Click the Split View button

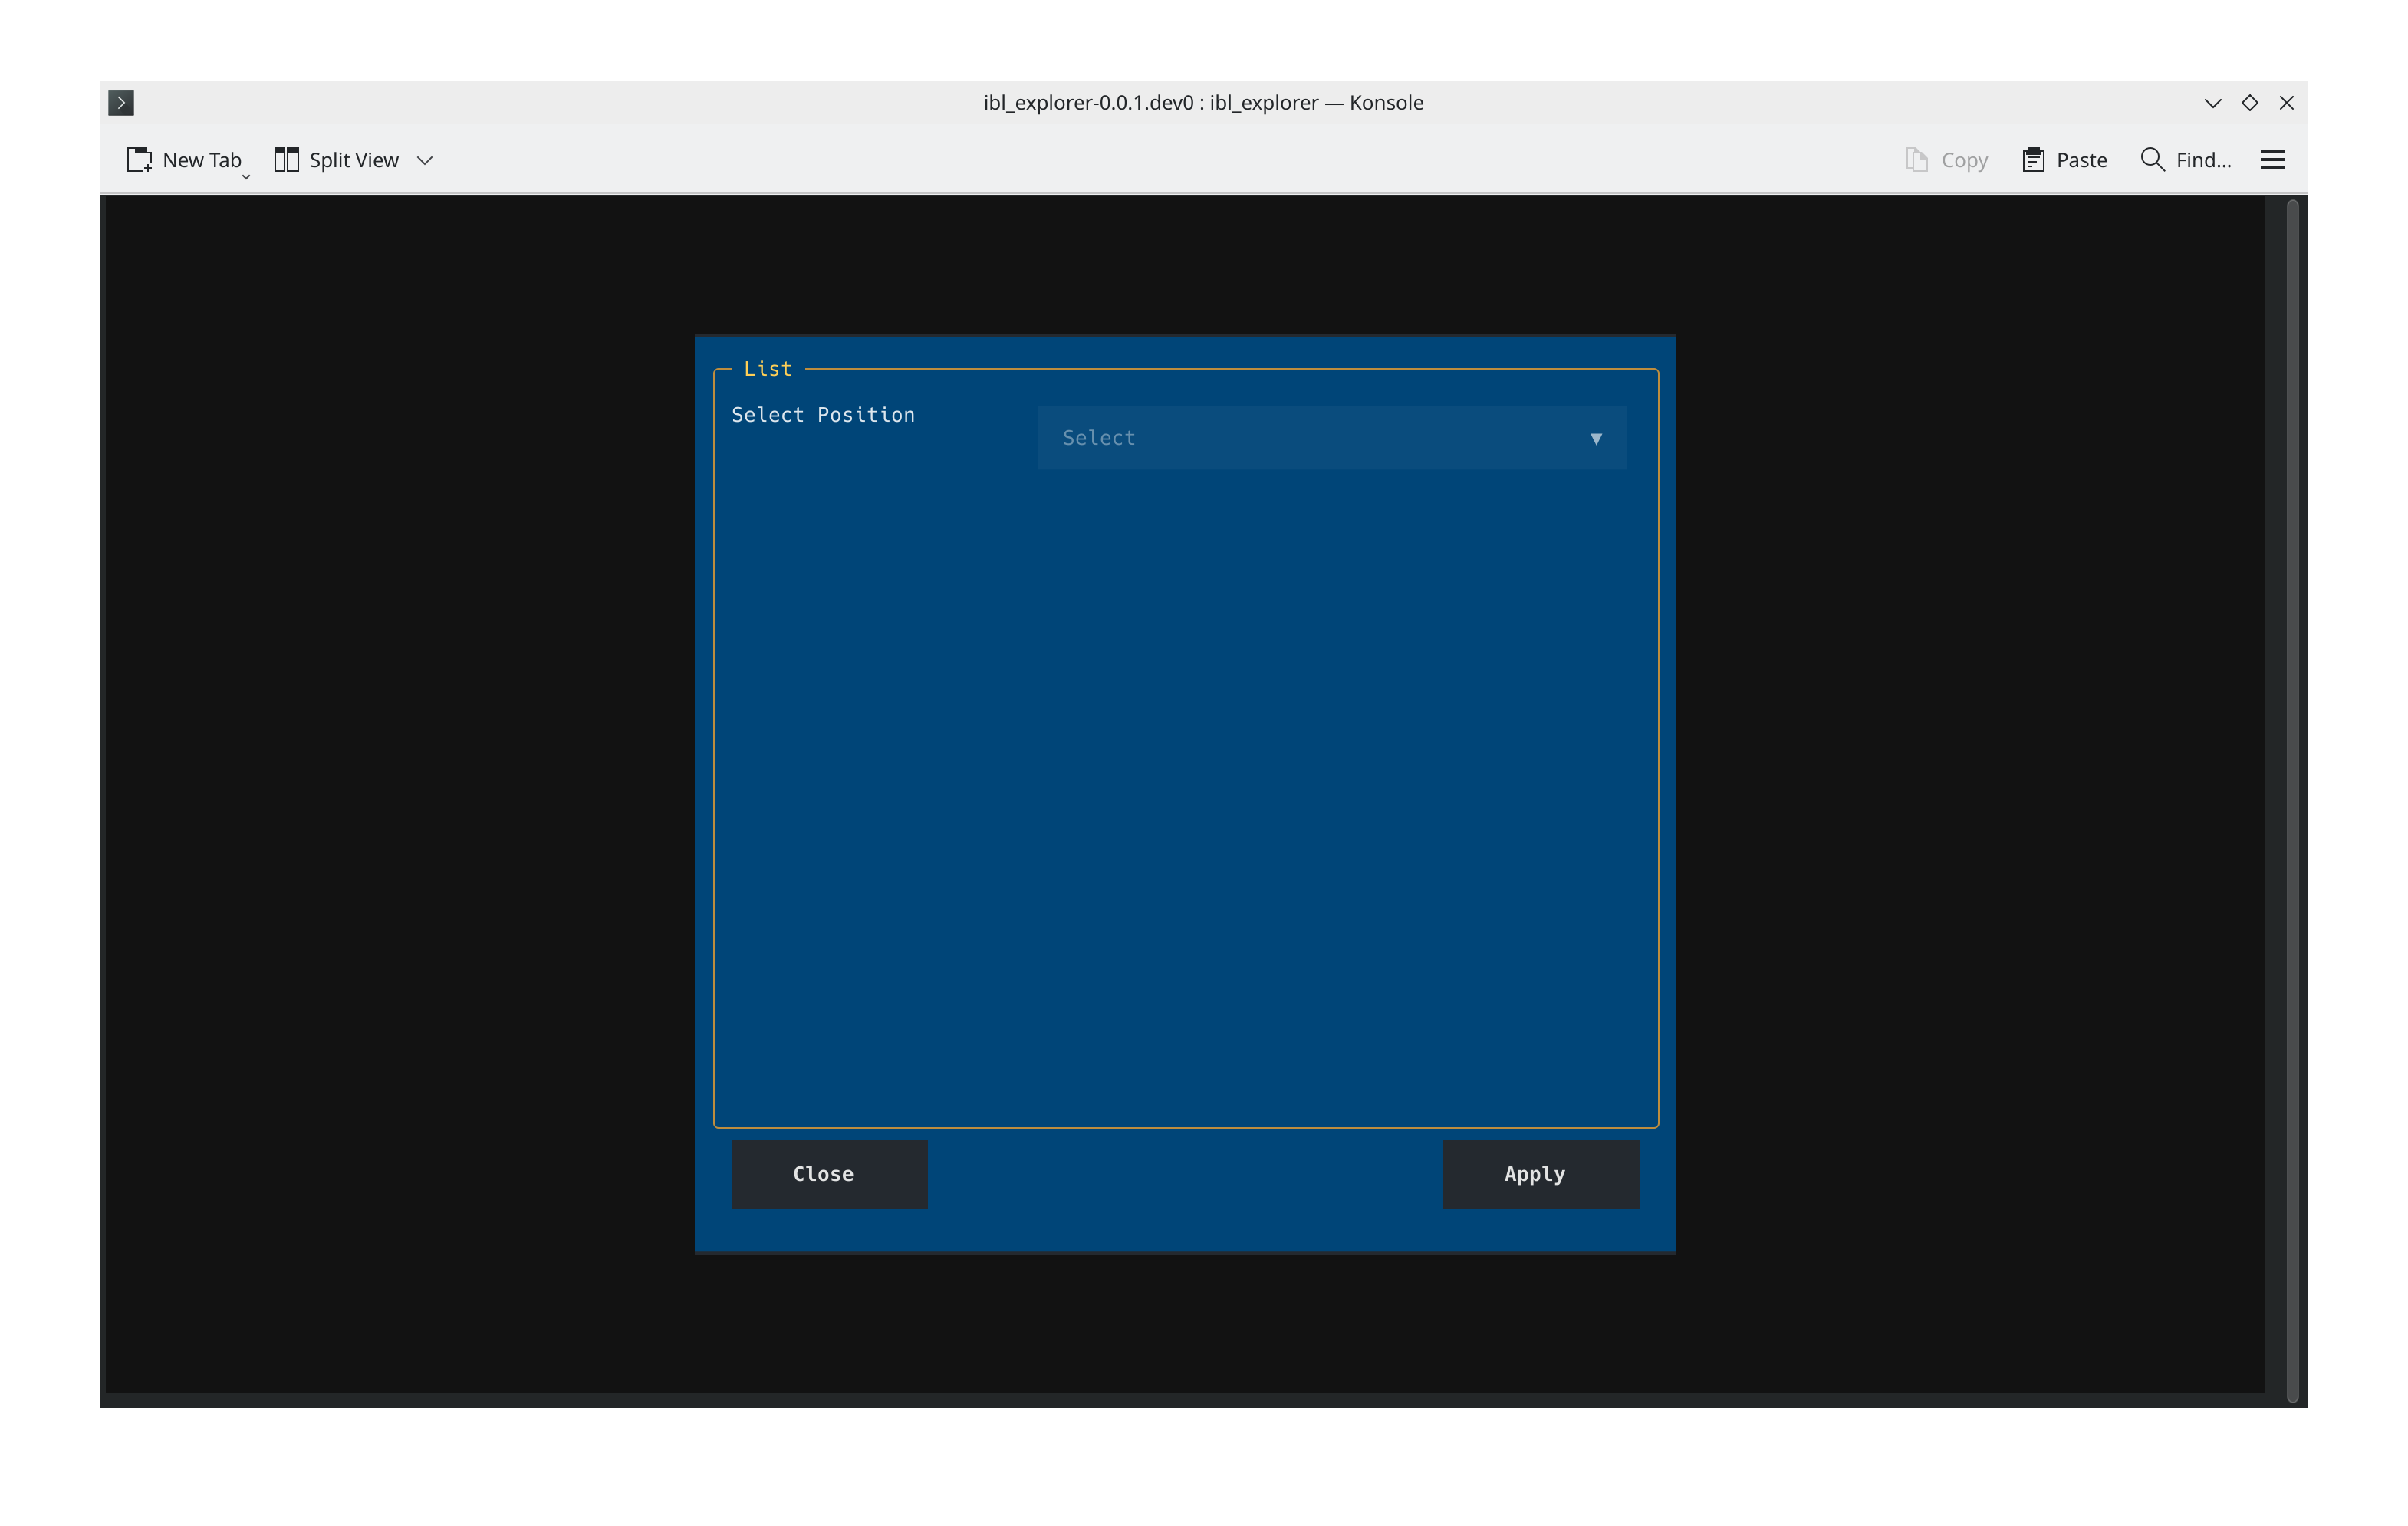pyautogui.click(x=337, y=160)
